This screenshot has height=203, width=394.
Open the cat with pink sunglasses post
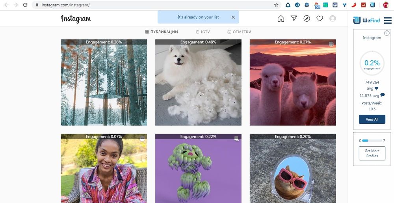293,168
